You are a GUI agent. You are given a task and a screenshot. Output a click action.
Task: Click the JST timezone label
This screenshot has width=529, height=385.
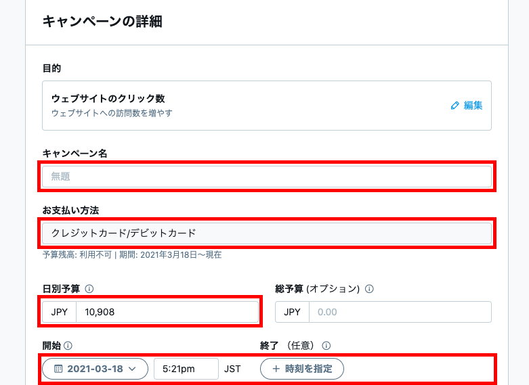[232, 369]
